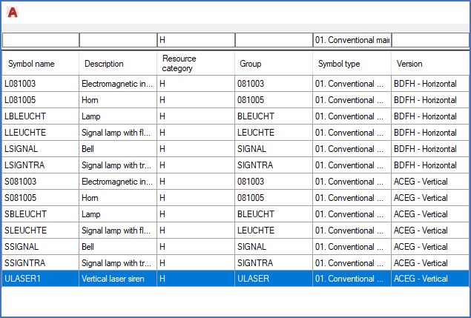Image resolution: width=471 pixels, height=318 pixels.
Task: Select the L081003 symbol row
Action: point(236,84)
